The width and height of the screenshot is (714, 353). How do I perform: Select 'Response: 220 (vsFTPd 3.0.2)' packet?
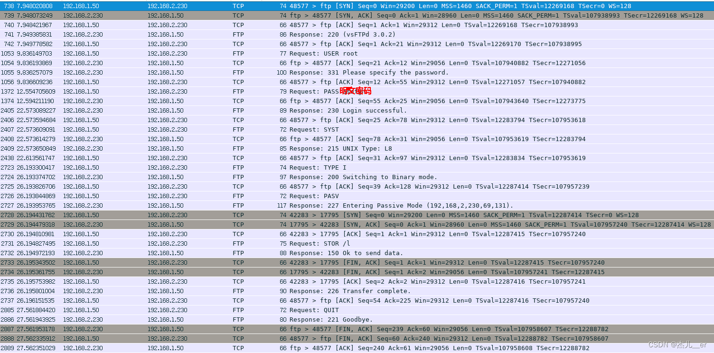coord(357,35)
